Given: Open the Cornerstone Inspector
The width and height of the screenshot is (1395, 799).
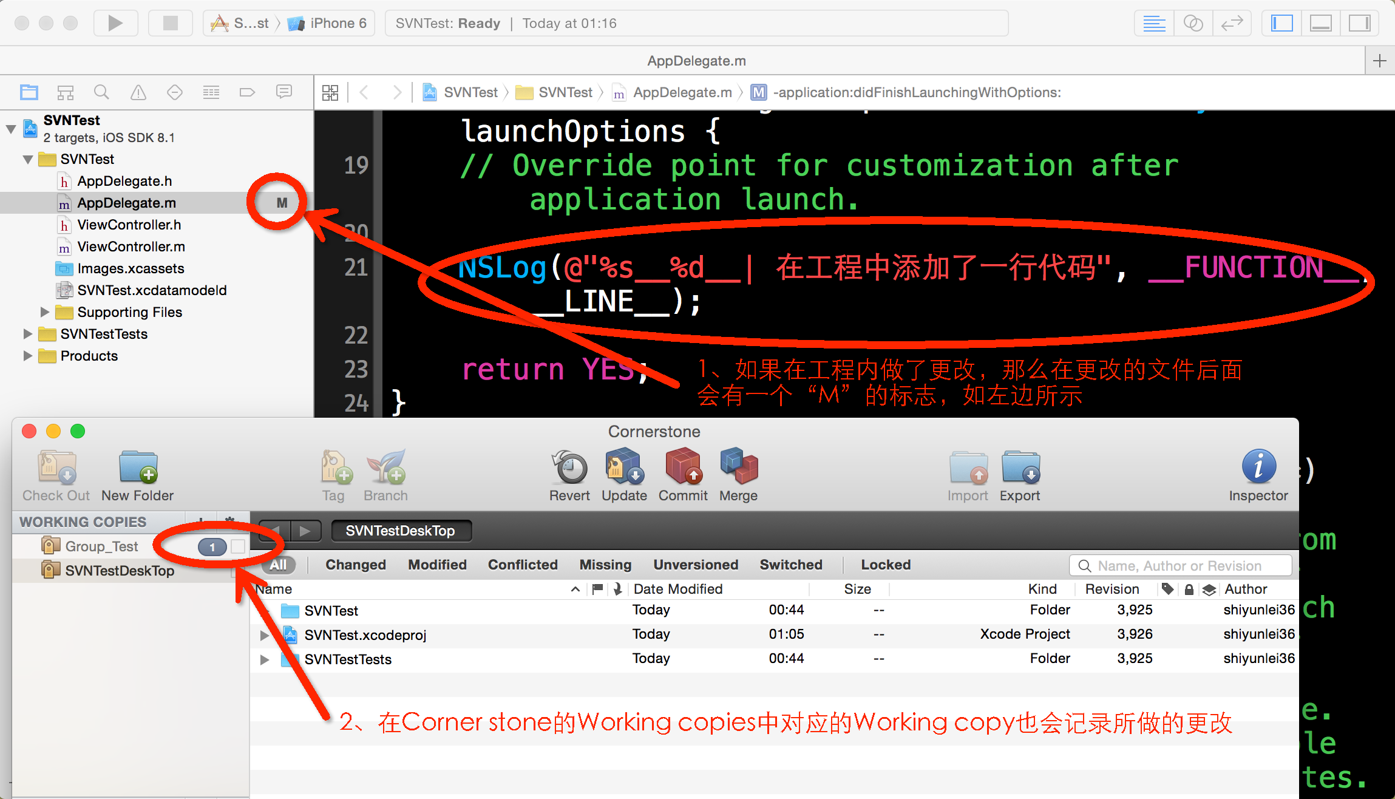Looking at the screenshot, I should click(x=1258, y=476).
